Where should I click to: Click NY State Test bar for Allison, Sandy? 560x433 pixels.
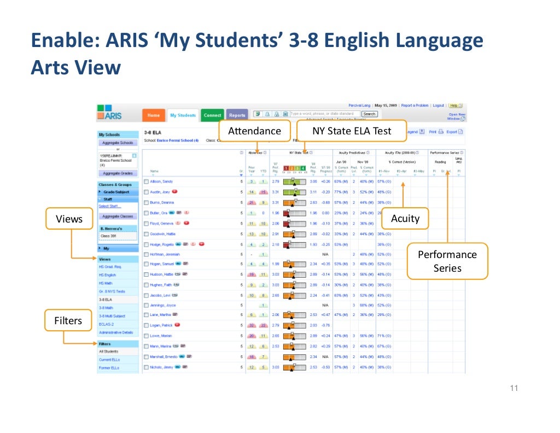coord(294,182)
